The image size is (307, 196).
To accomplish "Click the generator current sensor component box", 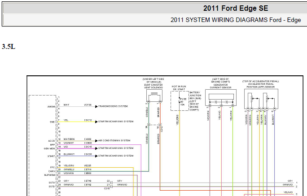I will (x=221, y=98).
